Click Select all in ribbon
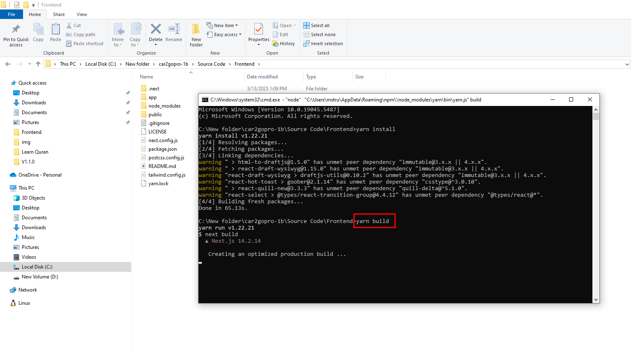Screen dimensions: 631x354 coord(316,25)
